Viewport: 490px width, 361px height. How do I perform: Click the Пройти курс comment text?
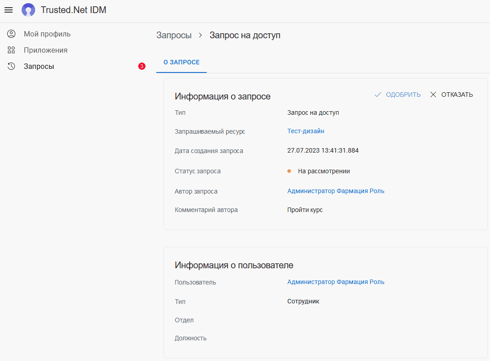tap(305, 210)
